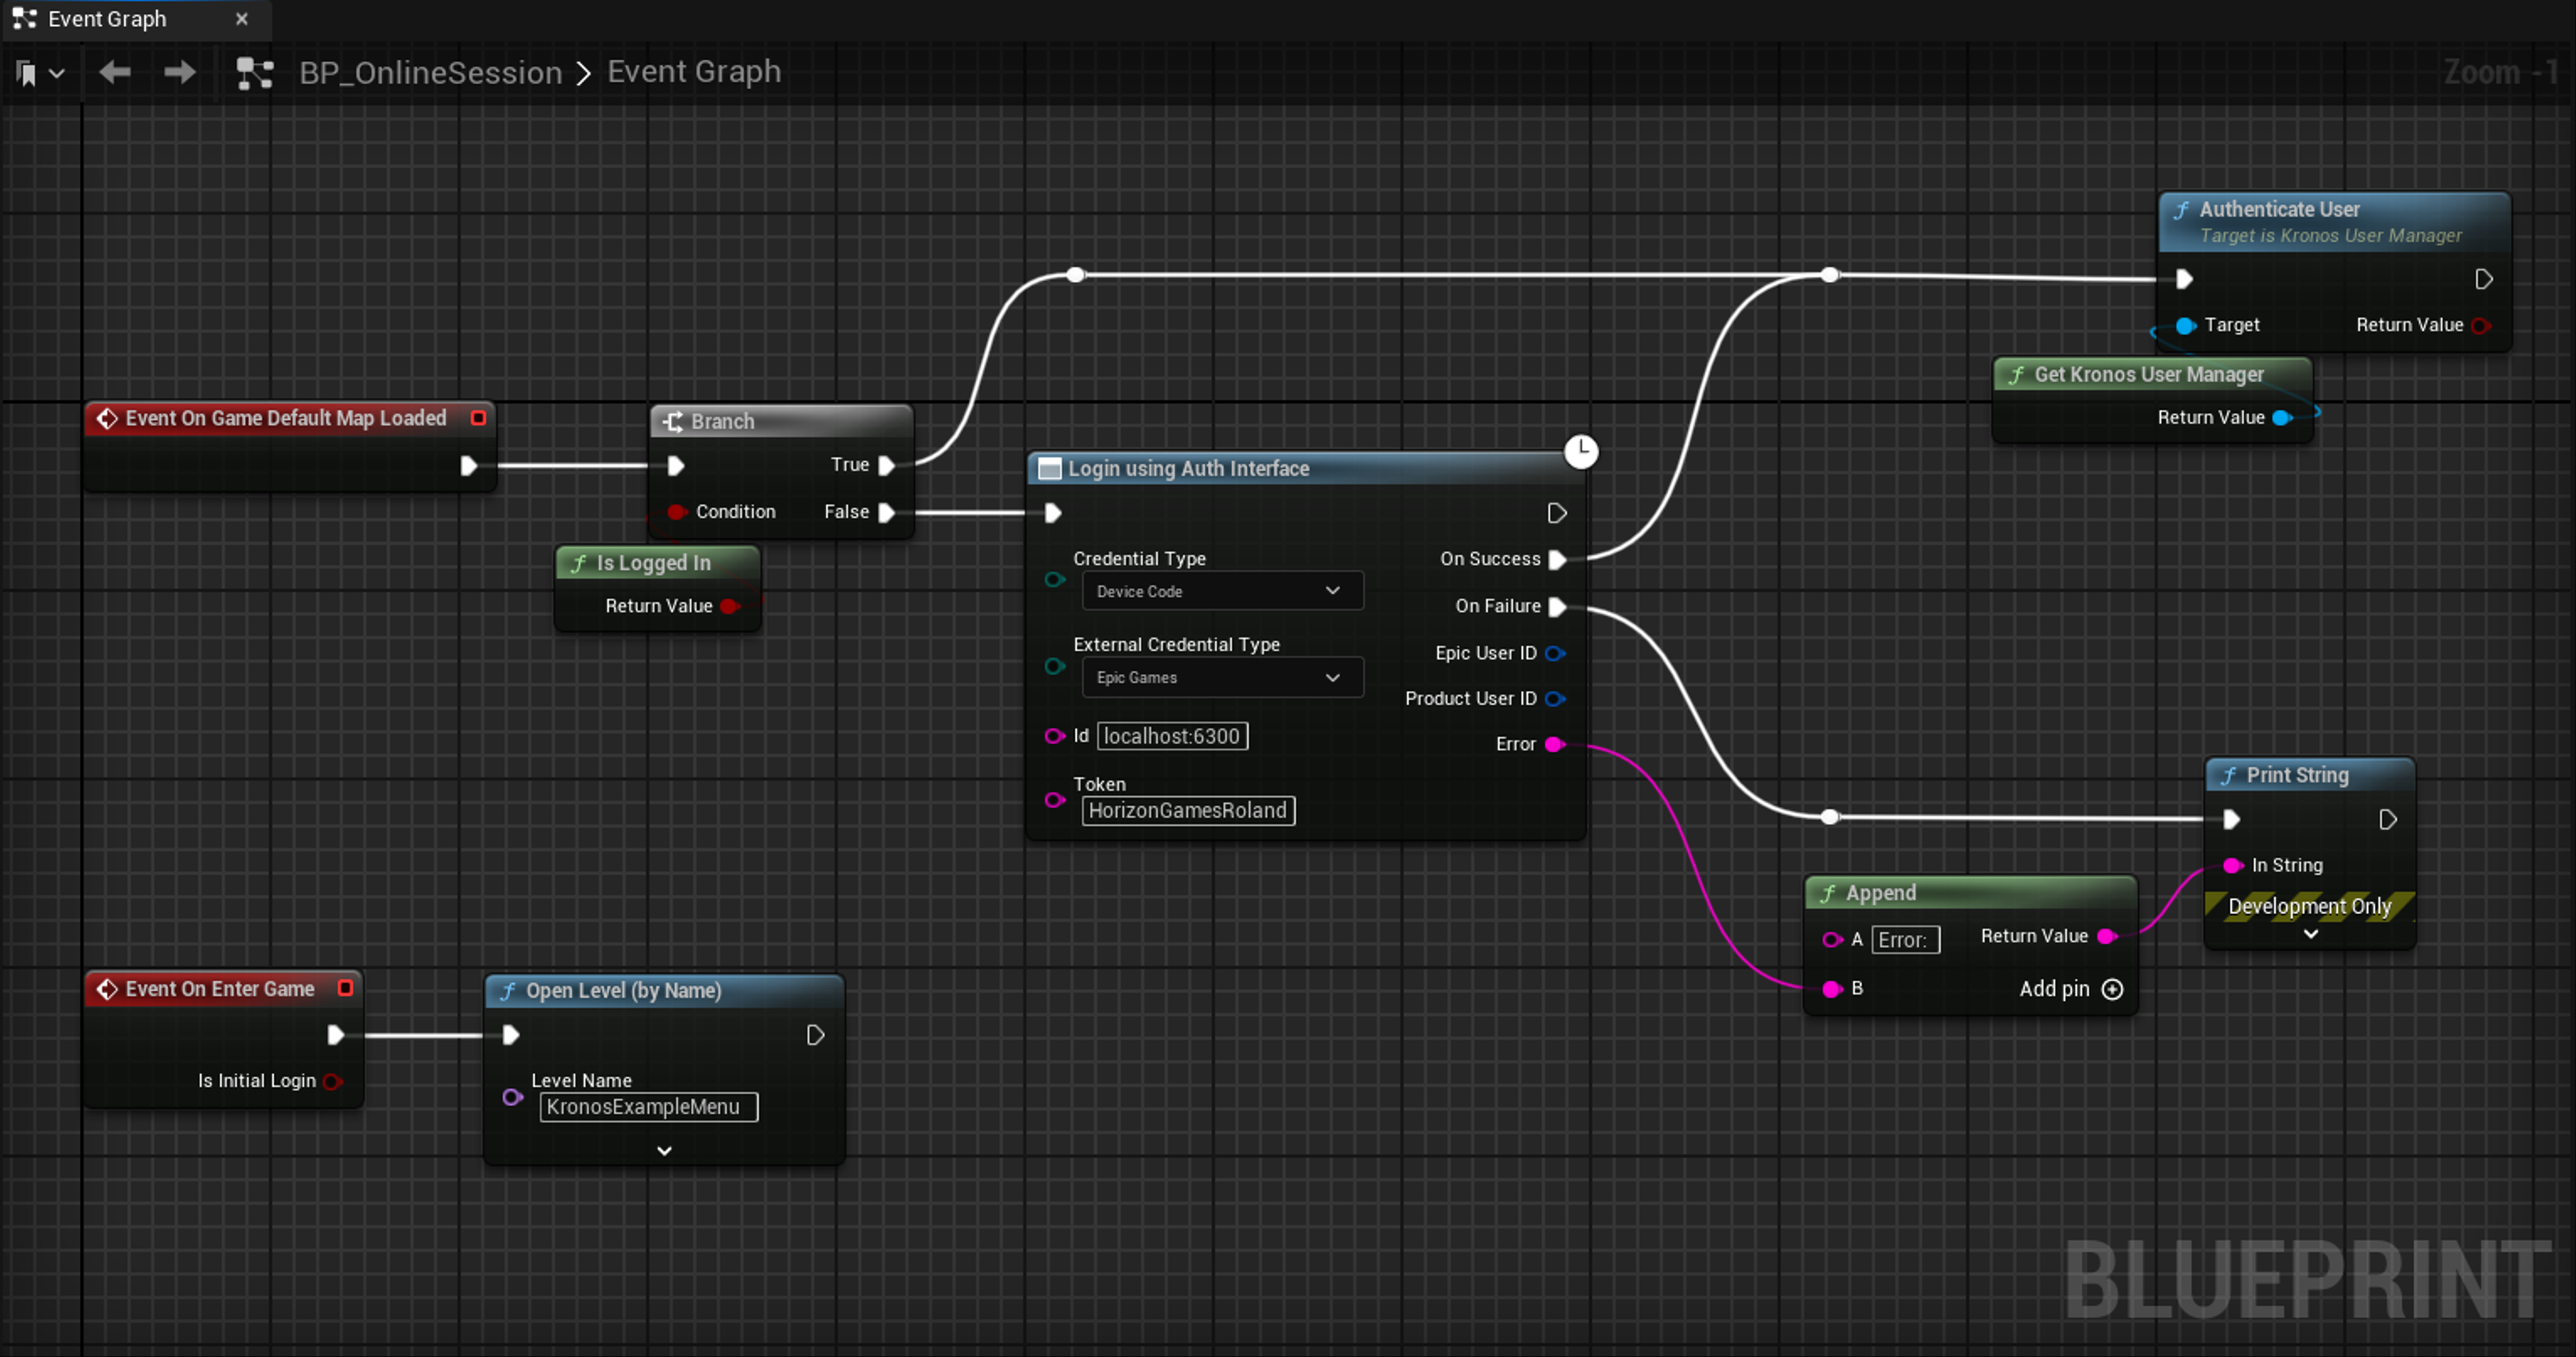
Task: Click the Credential Type input pin
Action: (x=1054, y=580)
